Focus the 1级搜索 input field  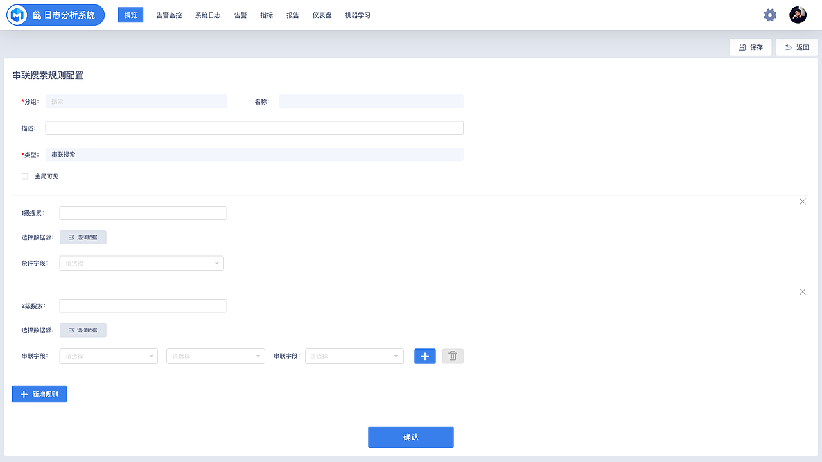point(143,213)
